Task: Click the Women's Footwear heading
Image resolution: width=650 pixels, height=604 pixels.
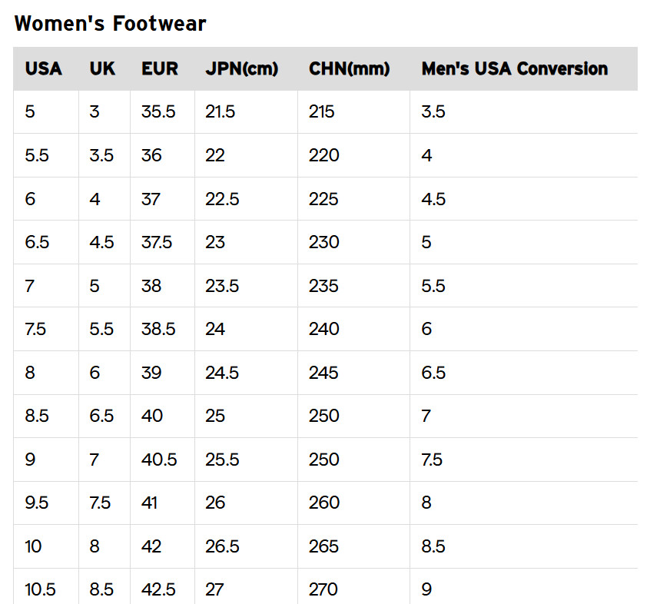Action: pos(111,24)
